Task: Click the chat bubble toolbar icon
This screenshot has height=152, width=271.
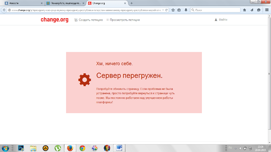Action: pos(259,10)
